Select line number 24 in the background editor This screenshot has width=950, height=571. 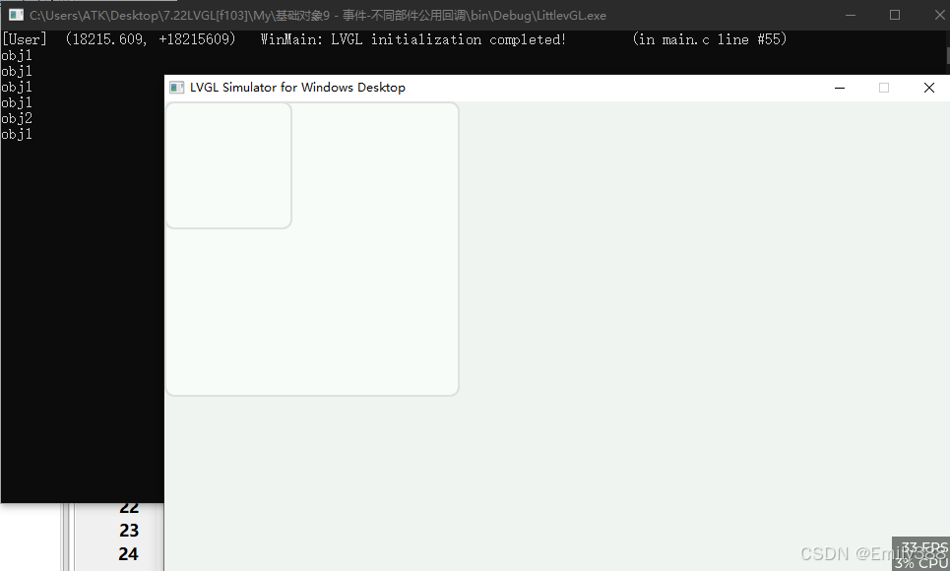click(129, 552)
